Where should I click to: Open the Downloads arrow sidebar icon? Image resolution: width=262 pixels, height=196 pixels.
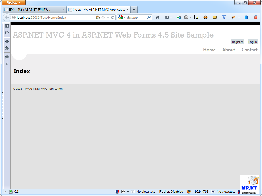click(7, 41)
